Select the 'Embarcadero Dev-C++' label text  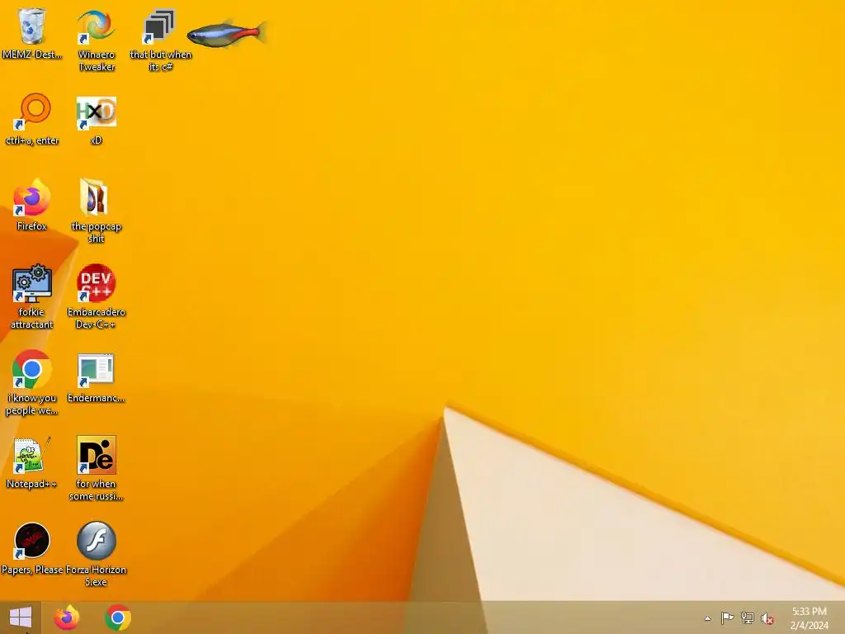pos(96,318)
